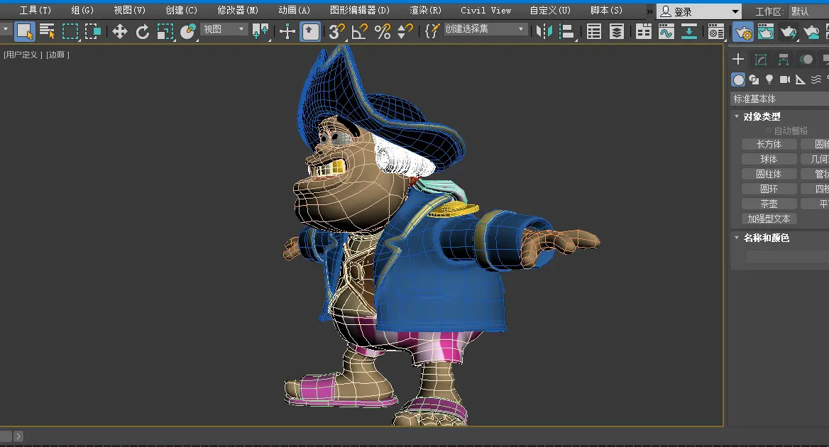Click the 茶壶 teapot primitive button

point(769,204)
